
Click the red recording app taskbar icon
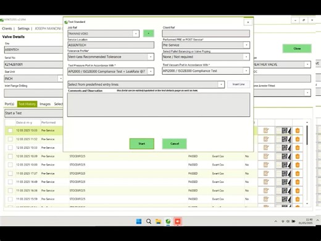point(178,221)
